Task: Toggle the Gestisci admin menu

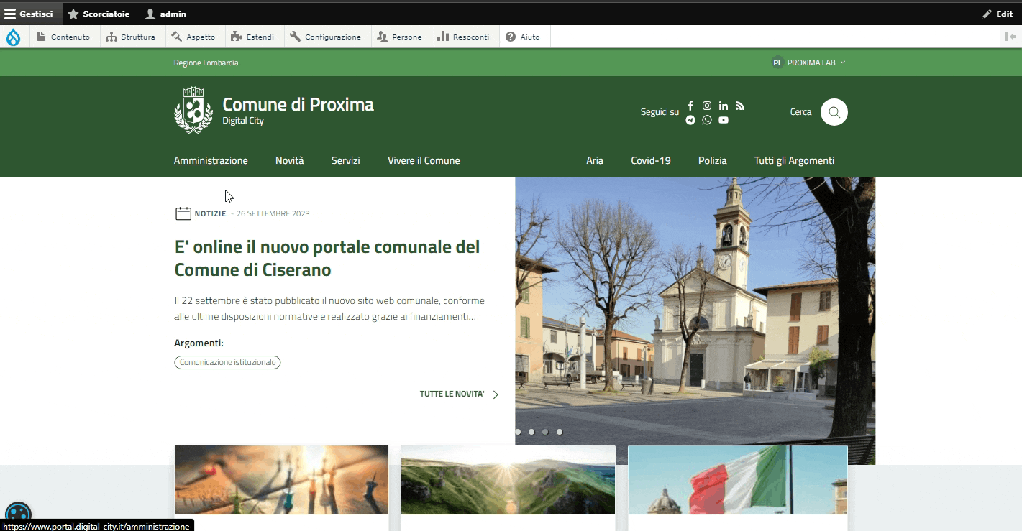Action: coord(29,14)
